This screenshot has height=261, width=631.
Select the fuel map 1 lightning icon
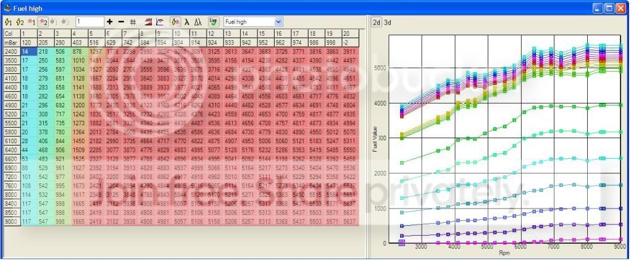pos(7,22)
